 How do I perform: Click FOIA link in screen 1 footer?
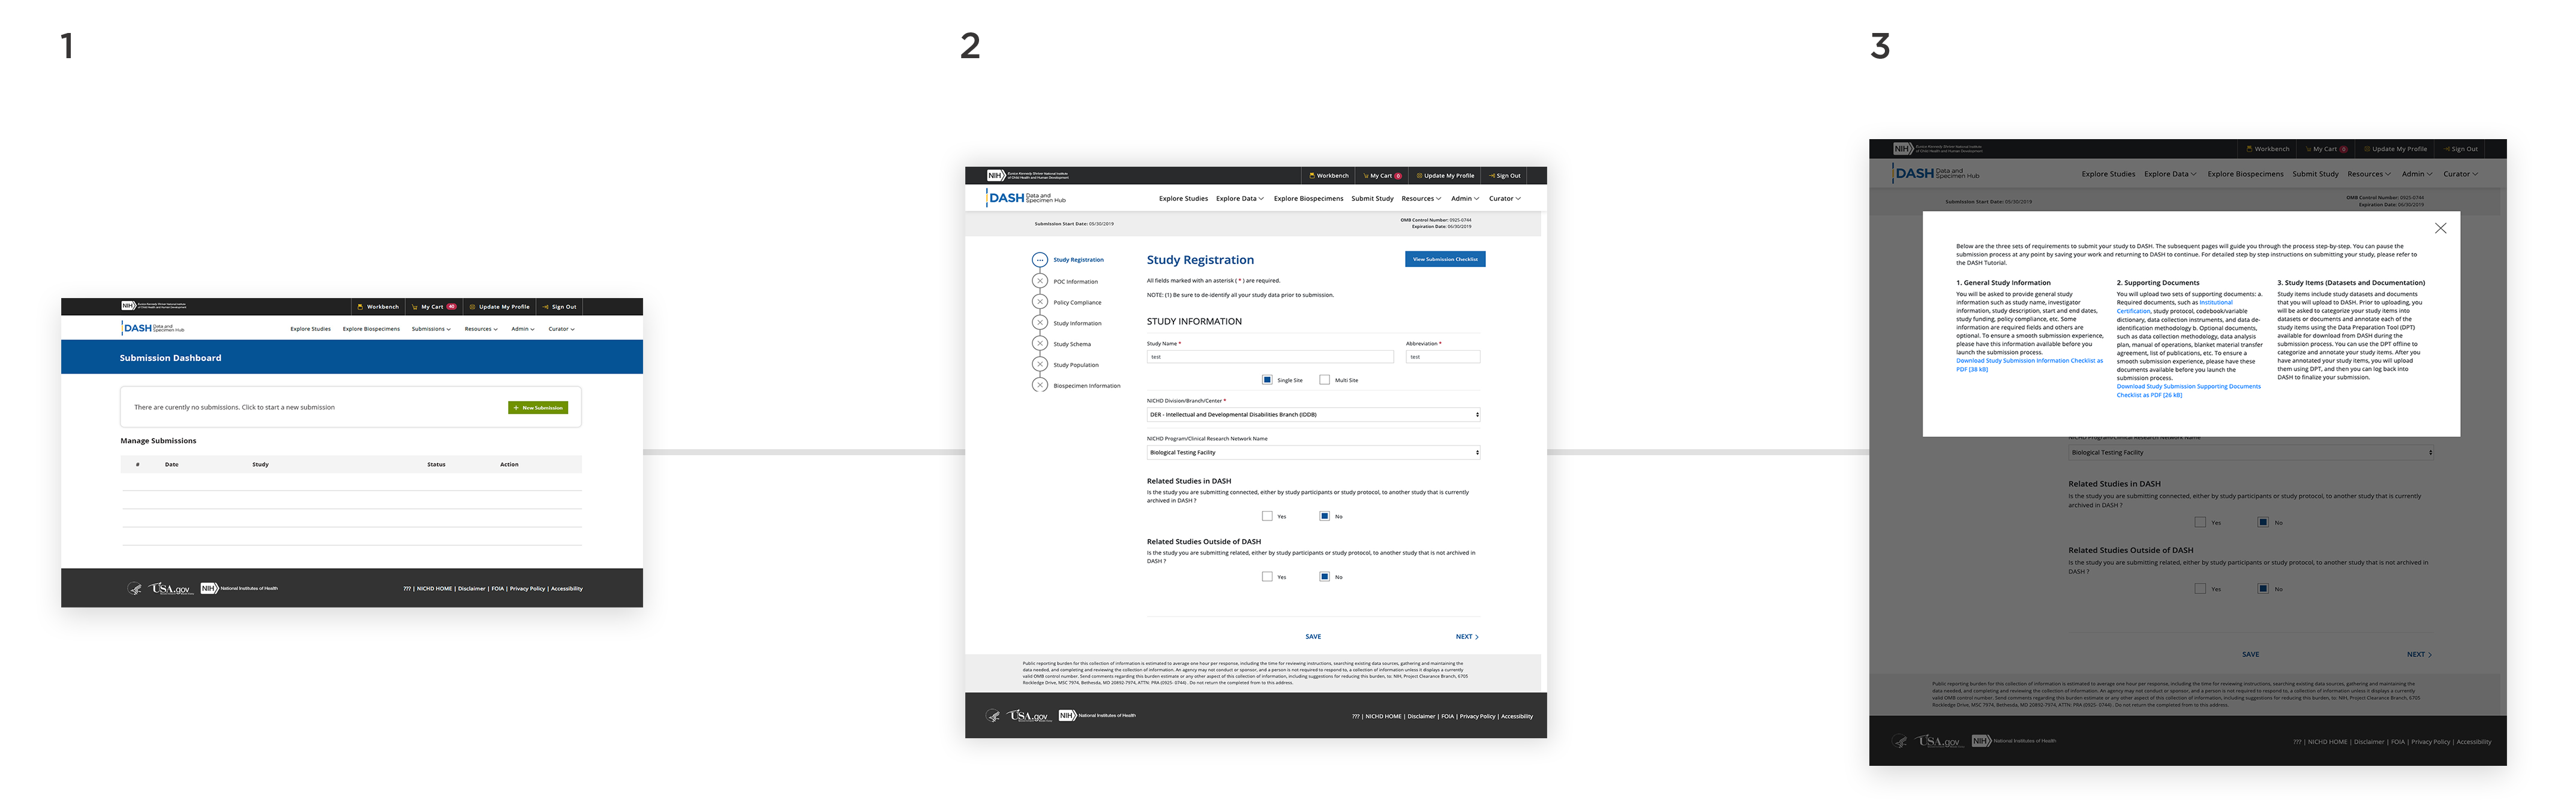pos(497,589)
